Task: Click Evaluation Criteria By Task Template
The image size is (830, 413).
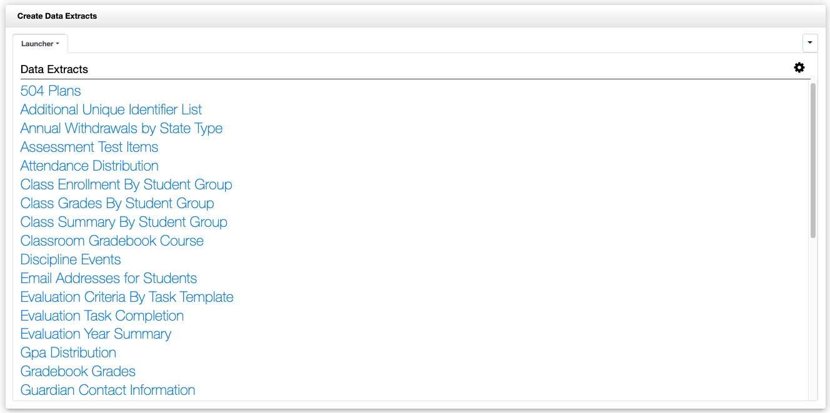Action: click(127, 297)
